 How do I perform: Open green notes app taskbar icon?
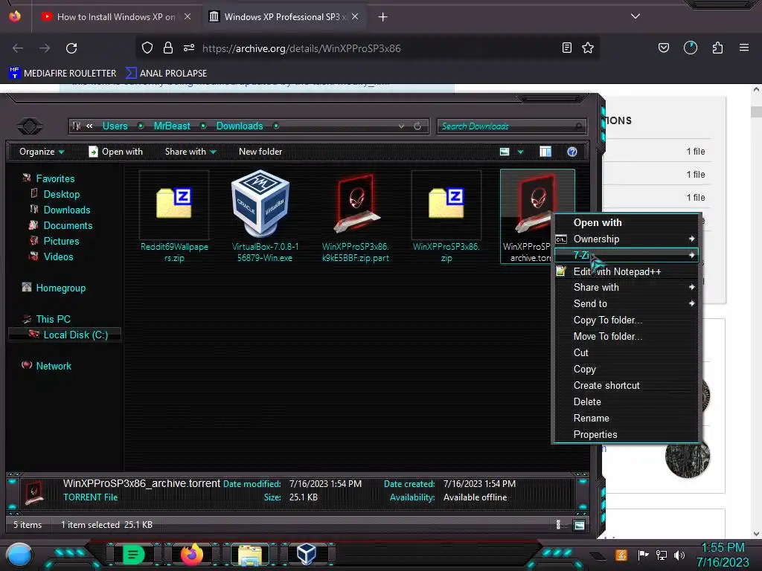click(133, 554)
